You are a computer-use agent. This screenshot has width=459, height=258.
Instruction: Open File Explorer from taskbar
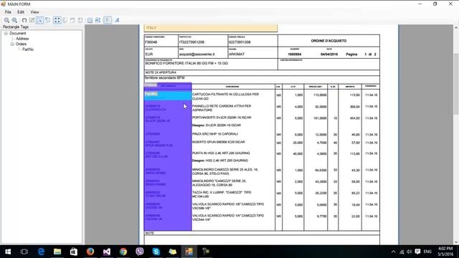pyautogui.click(x=57, y=252)
